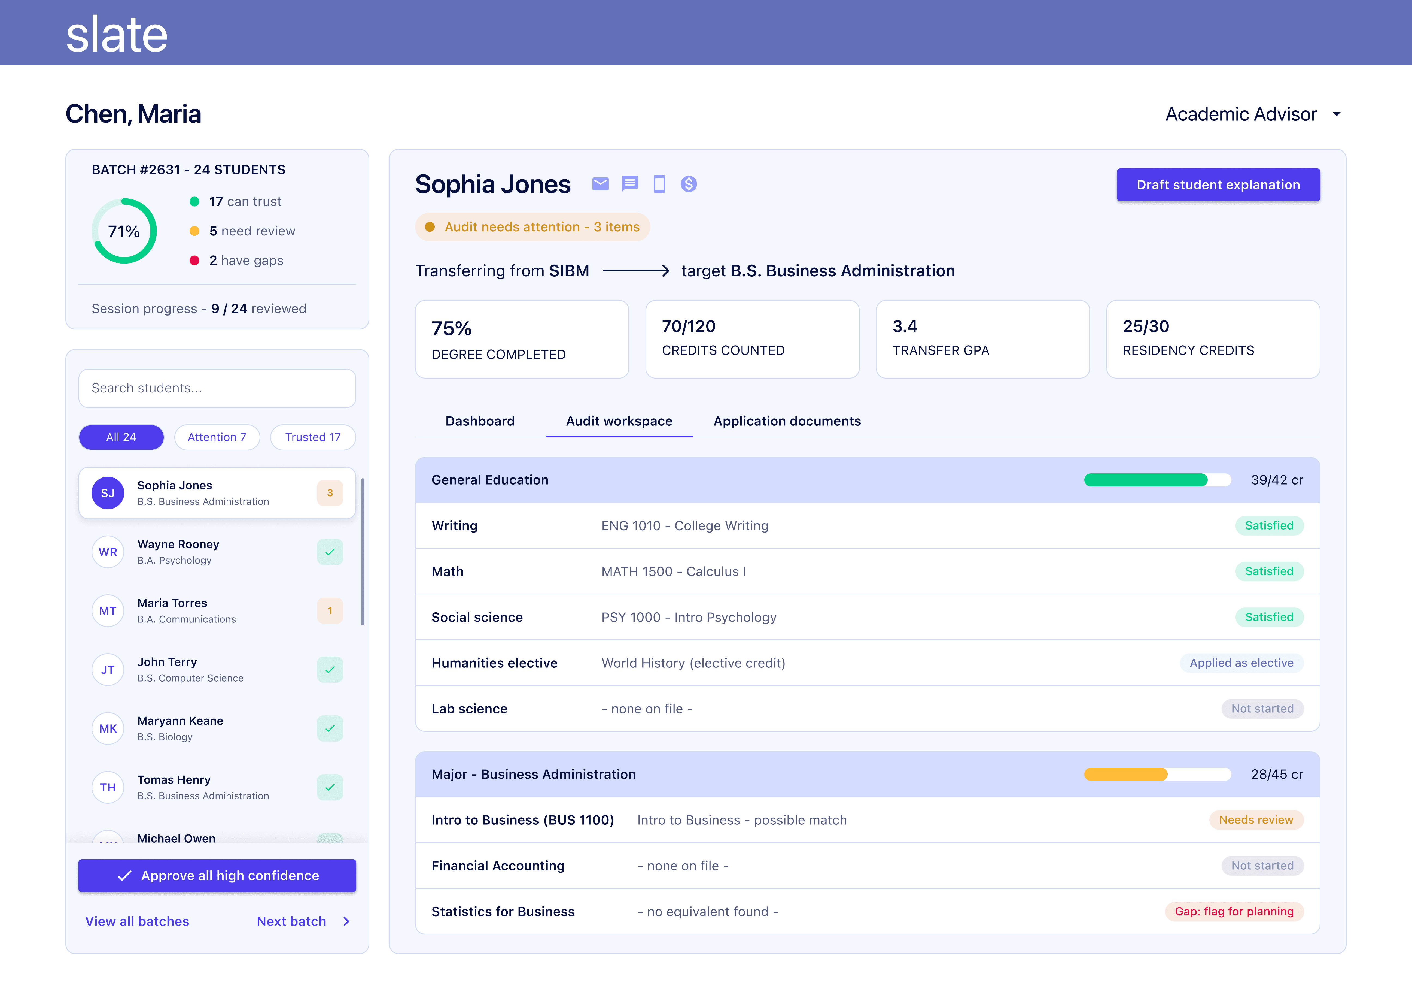
Task: Click the General Education green progress bar
Action: pyautogui.click(x=1157, y=480)
